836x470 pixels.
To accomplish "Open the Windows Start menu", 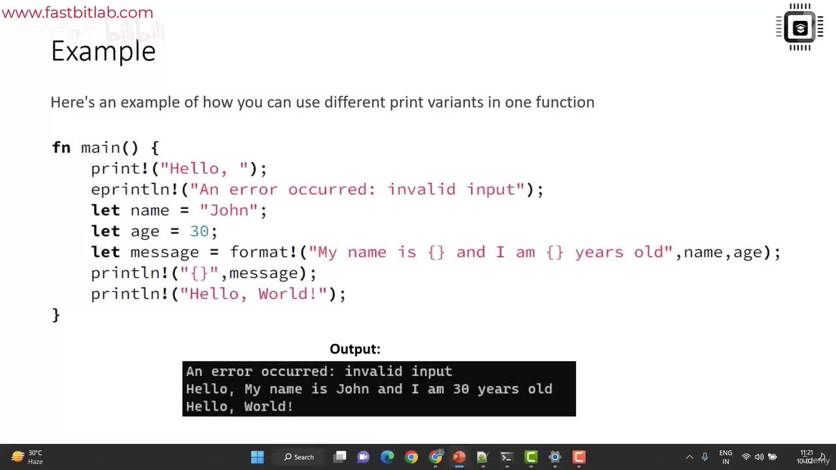I will tap(257, 457).
